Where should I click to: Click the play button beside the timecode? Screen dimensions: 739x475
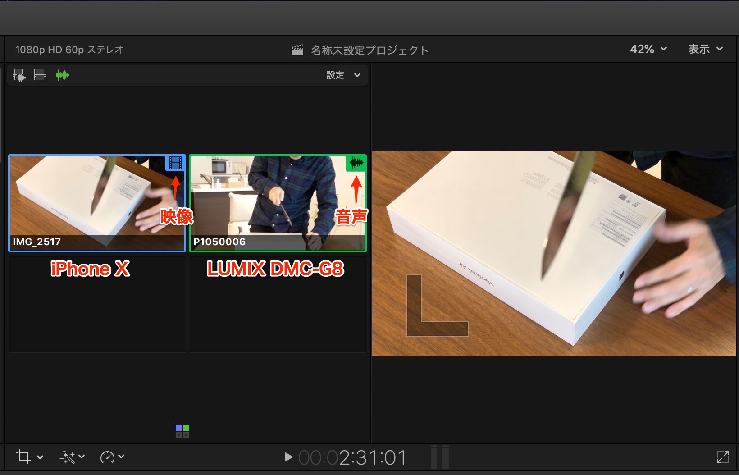(289, 457)
